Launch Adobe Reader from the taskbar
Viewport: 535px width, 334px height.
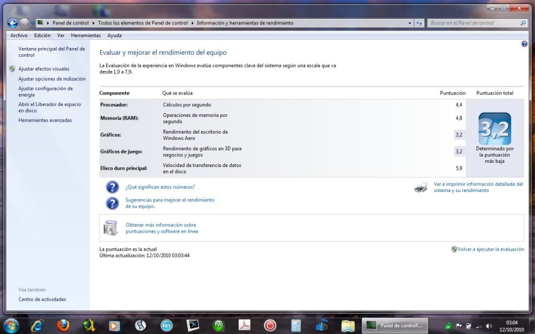point(245,326)
